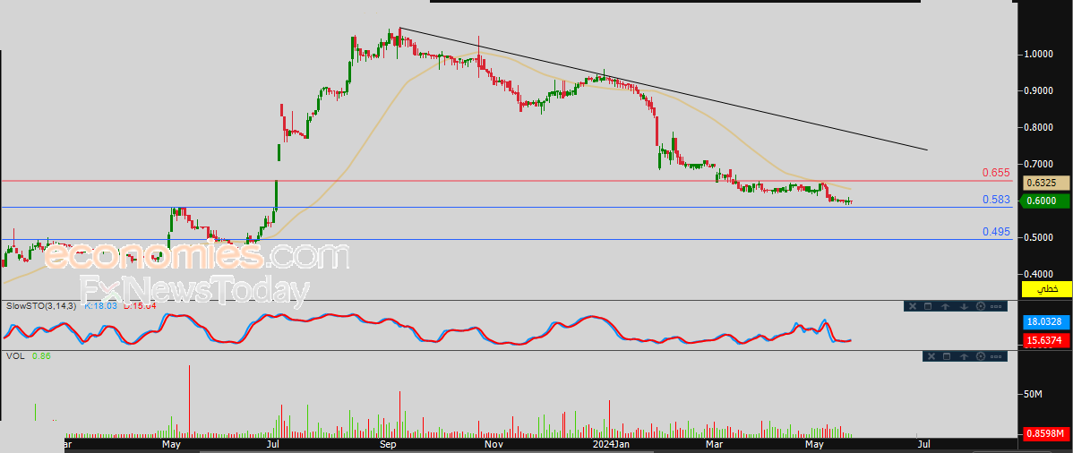Viewport: 1073px width, 453px height.
Task: Click the yellow linear scale button
Action: 1046,289
